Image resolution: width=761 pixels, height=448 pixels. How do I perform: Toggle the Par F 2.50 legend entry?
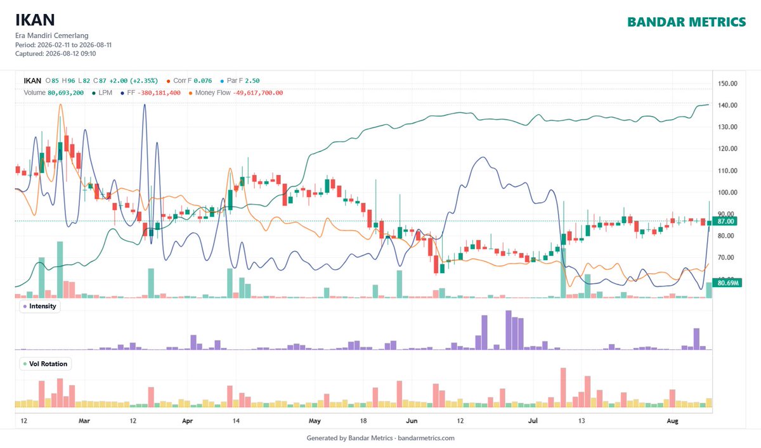coord(239,80)
